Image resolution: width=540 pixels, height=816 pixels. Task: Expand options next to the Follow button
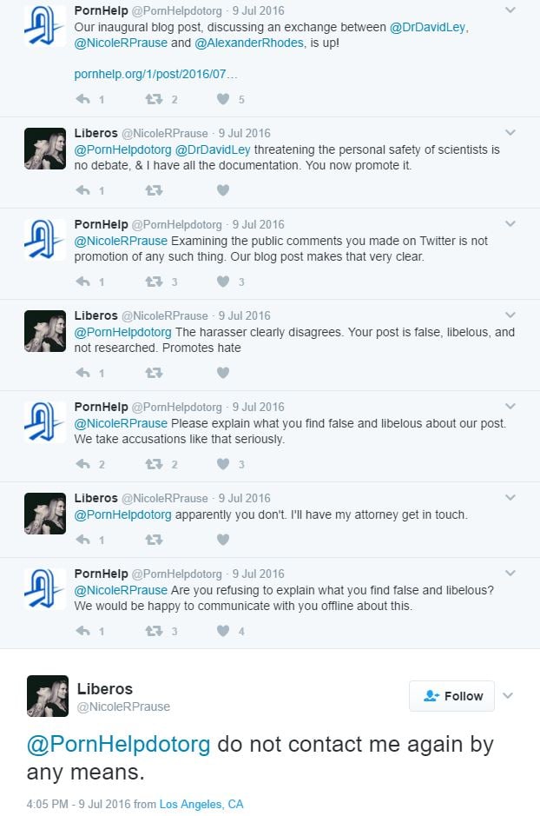click(509, 695)
